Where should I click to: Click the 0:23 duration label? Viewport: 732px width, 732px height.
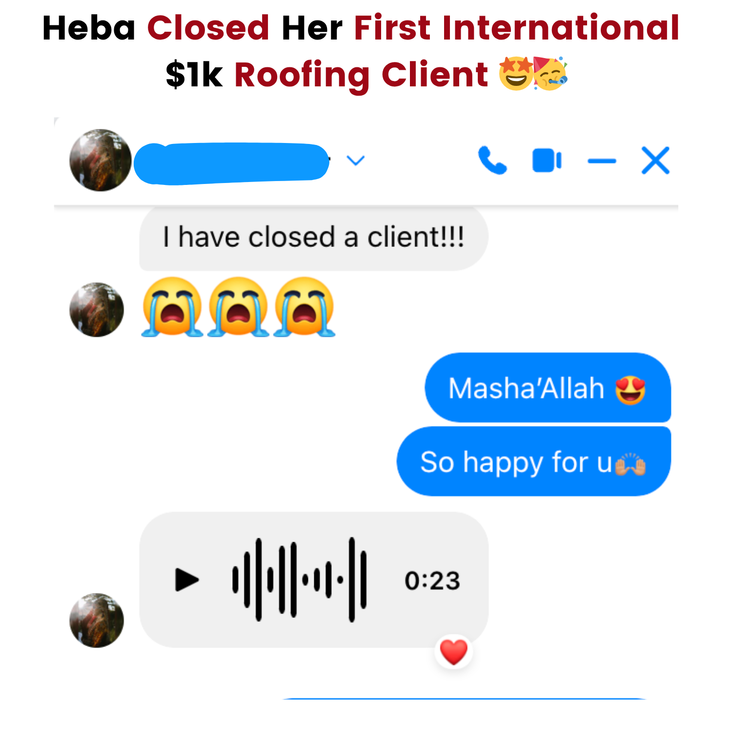(432, 581)
